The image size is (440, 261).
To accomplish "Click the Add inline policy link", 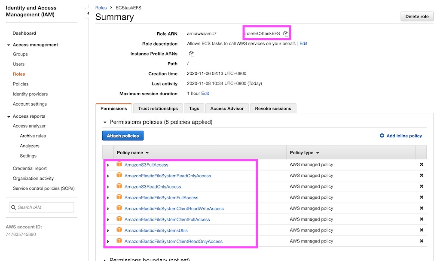I will click(x=404, y=136).
